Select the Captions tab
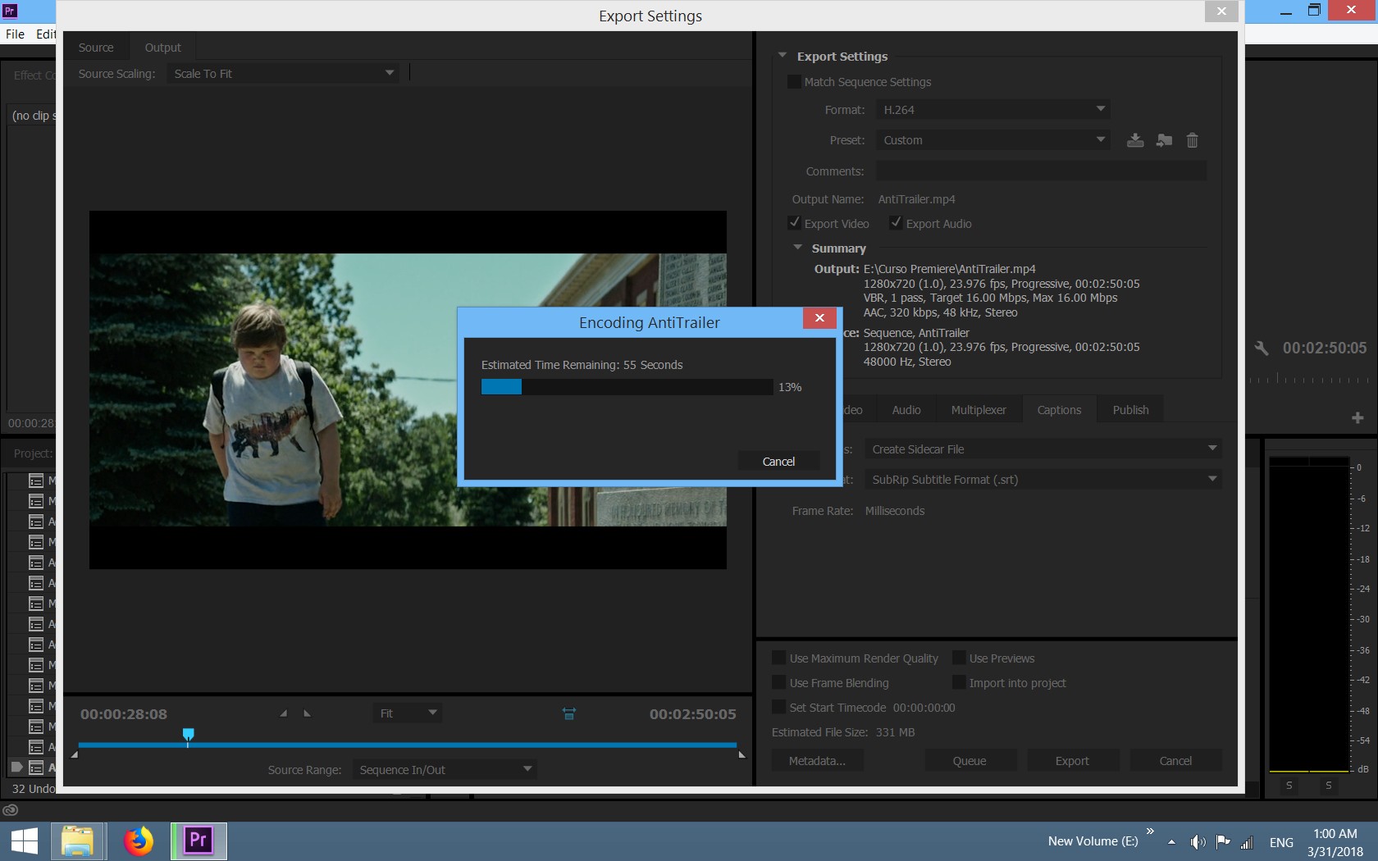This screenshot has height=861, width=1378. tap(1059, 410)
